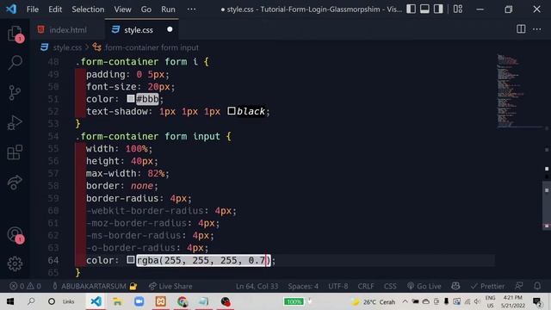This screenshot has width=551, height=310.
Task: Click line number 54 in gutter
Action: pos(53,136)
